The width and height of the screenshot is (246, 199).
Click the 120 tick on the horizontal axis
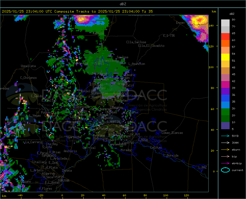coord(186,195)
